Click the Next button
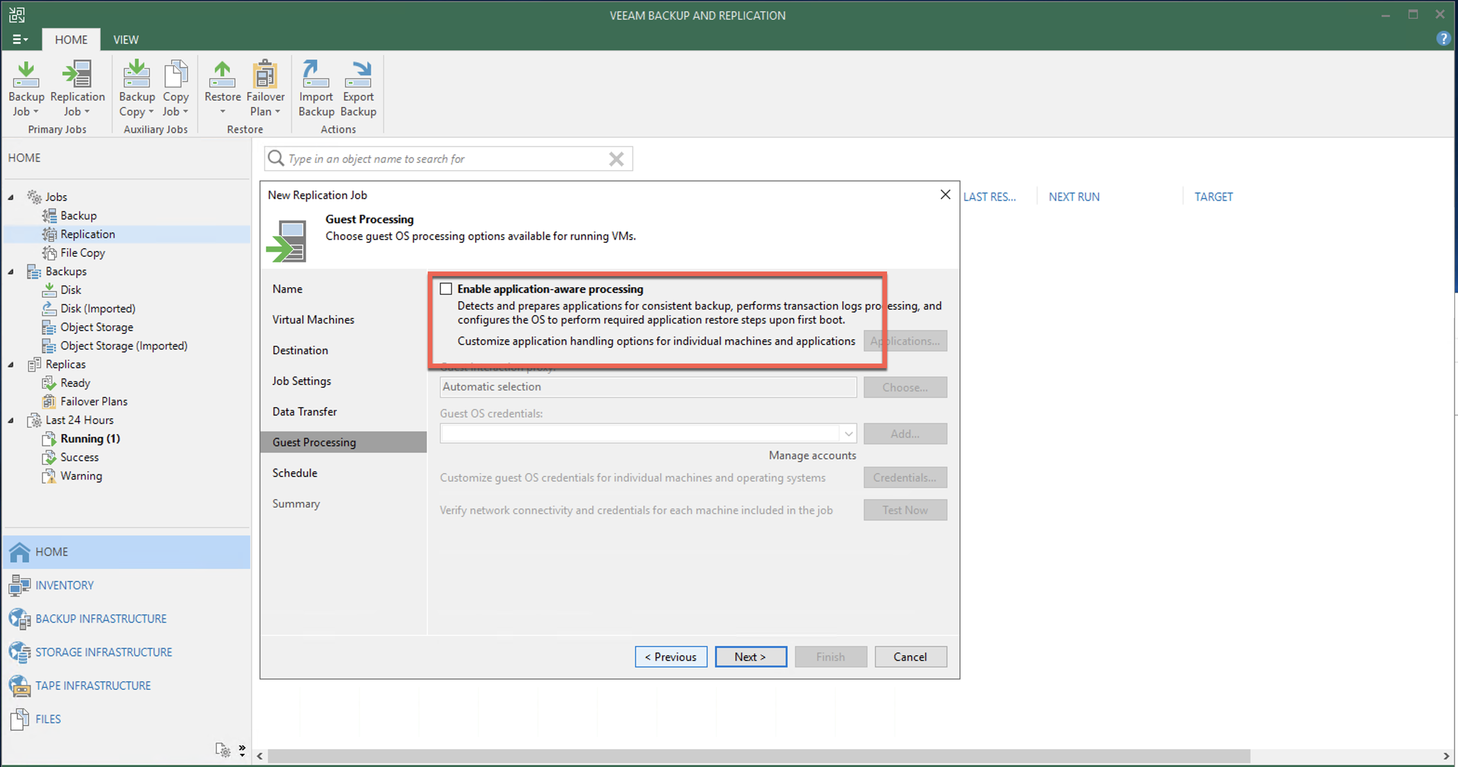Image resolution: width=1458 pixels, height=767 pixels. (750, 657)
